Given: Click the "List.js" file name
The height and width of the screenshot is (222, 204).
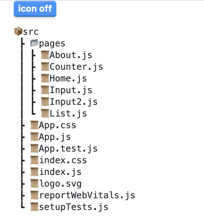Looking at the screenshot, I should tap(68, 114).
